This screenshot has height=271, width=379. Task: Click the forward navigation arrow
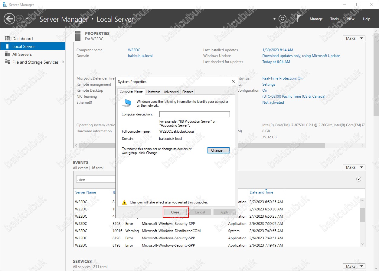tap(20, 19)
